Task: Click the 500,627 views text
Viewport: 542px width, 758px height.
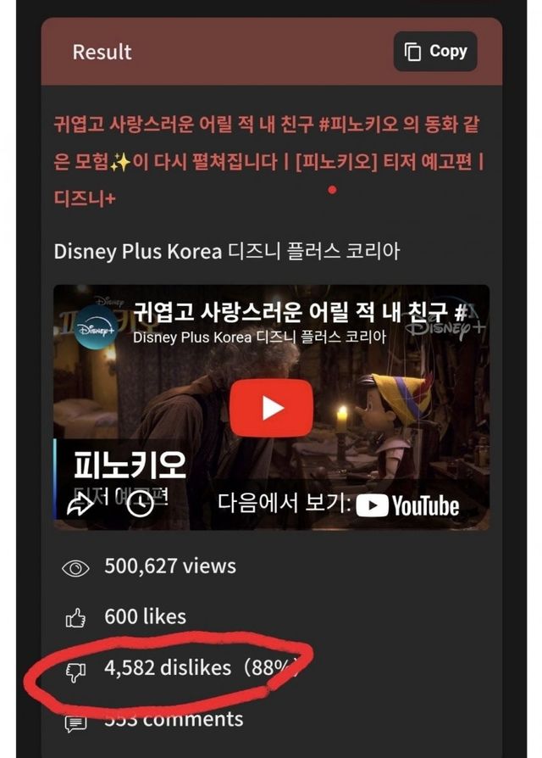Action: click(170, 566)
